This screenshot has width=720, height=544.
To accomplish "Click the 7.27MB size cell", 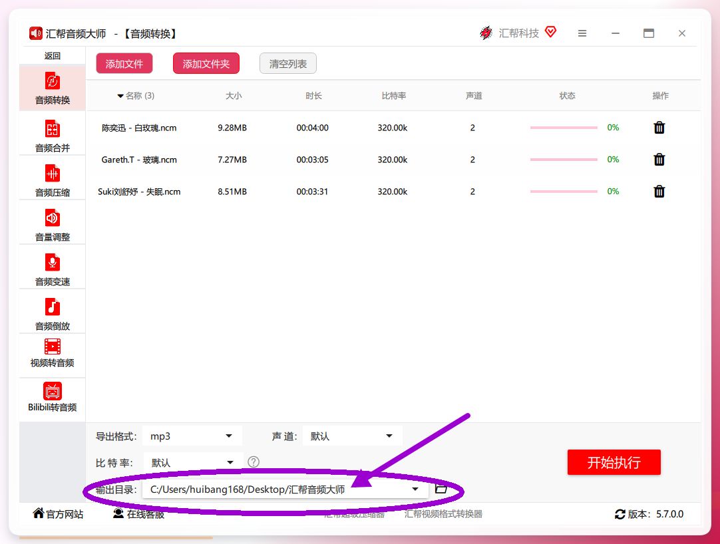I will click(232, 160).
